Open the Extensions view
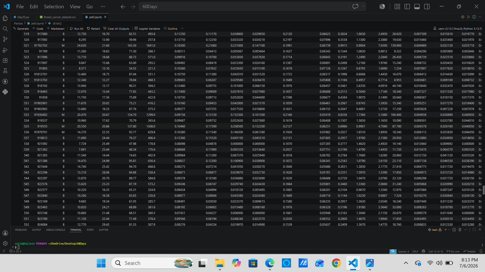The image size is (485, 272). tap(5, 61)
